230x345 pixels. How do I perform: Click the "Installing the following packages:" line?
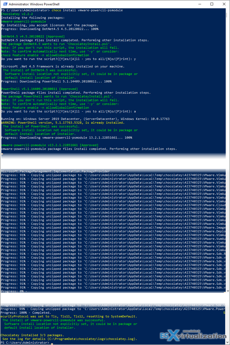tap(33, 18)
